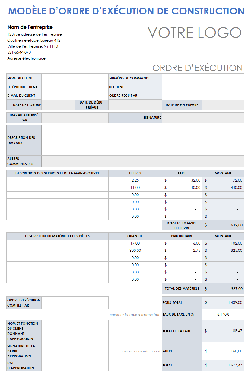
Task: Click the E-MAIL DU CLIENT field
Action: pos(75,95)
